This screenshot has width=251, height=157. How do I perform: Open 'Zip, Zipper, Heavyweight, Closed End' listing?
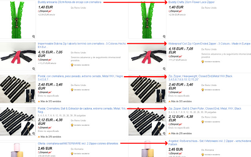pos(200,78)
